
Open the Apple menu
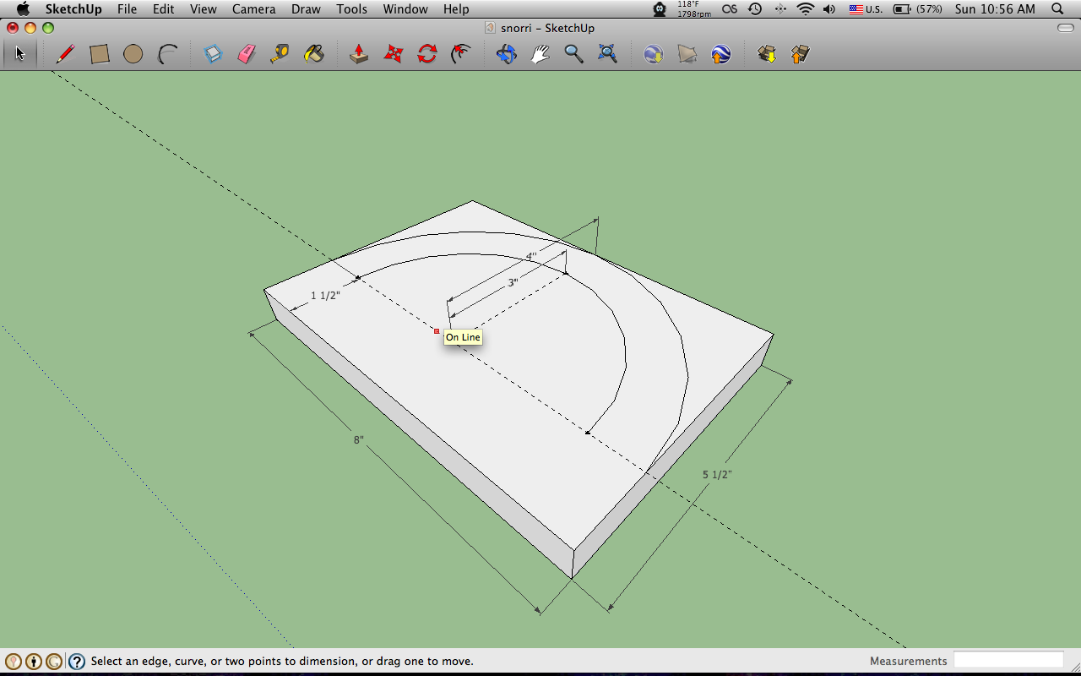click(x=23, y=9)
